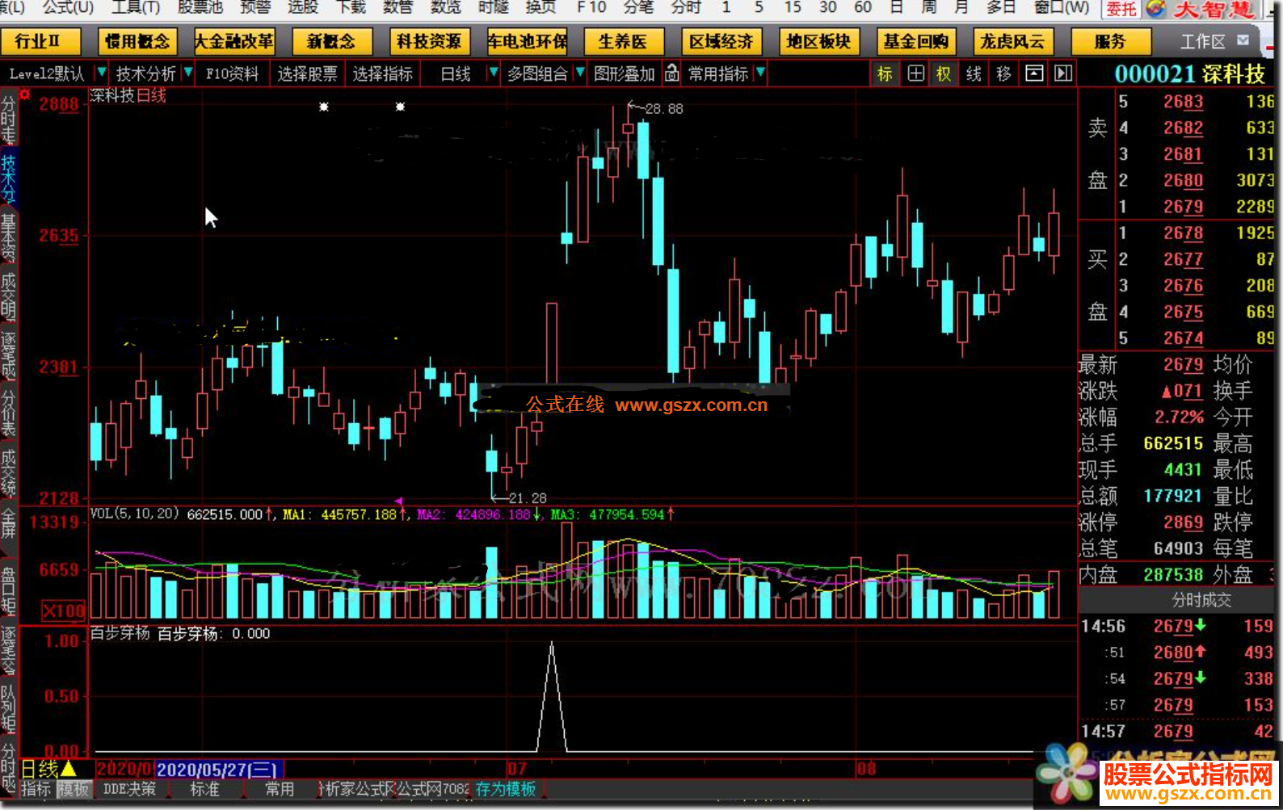Select the 标准 template tab

pyautogui.click(x=204, y=789)
